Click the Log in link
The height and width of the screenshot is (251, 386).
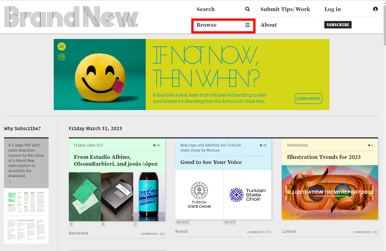(333, 9)
